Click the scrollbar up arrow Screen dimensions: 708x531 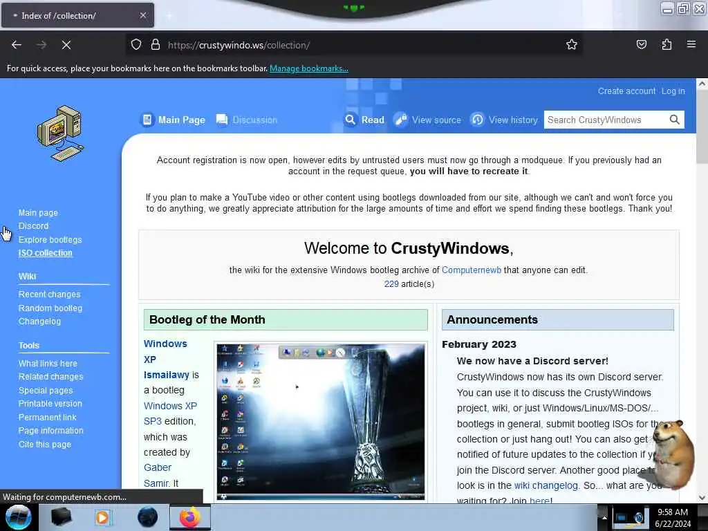[702, 84]
